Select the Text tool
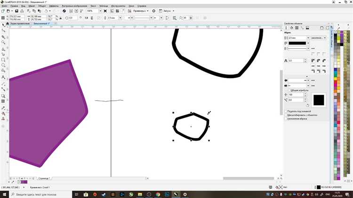Image resolution: width=353 pixels, height=198 pixels. click(x=3, y=77)
